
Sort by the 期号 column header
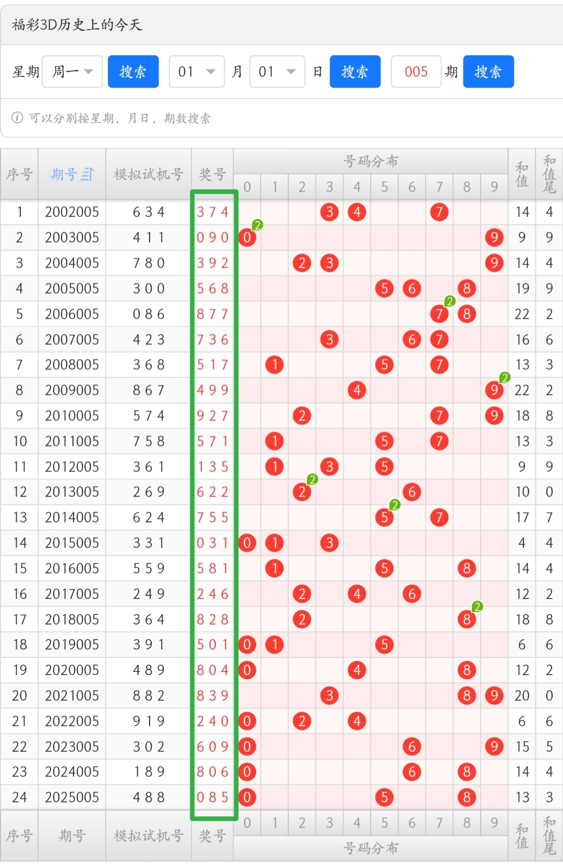[x=72, y=174]
